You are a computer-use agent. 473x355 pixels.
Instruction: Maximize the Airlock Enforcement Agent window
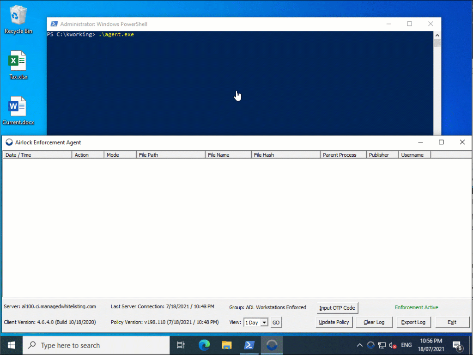(441, 142)
